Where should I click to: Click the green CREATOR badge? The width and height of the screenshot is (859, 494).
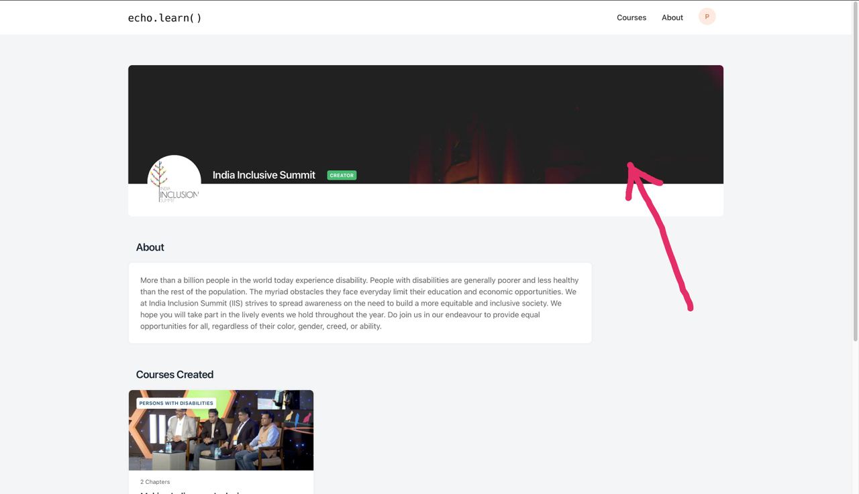coord(342,176)
